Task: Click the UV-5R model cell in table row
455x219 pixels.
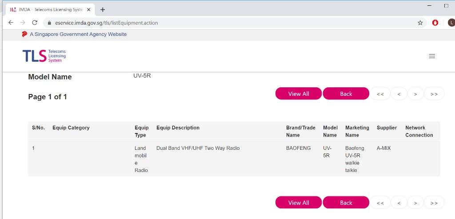Action: (x=327, y=152)
